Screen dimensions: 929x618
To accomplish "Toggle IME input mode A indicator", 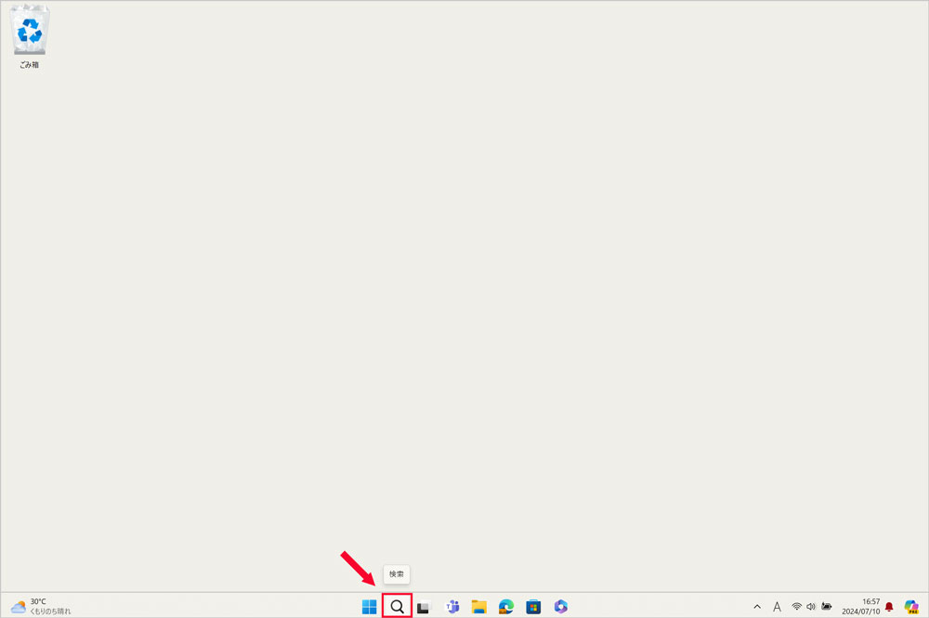I will [x=777, y=607].
